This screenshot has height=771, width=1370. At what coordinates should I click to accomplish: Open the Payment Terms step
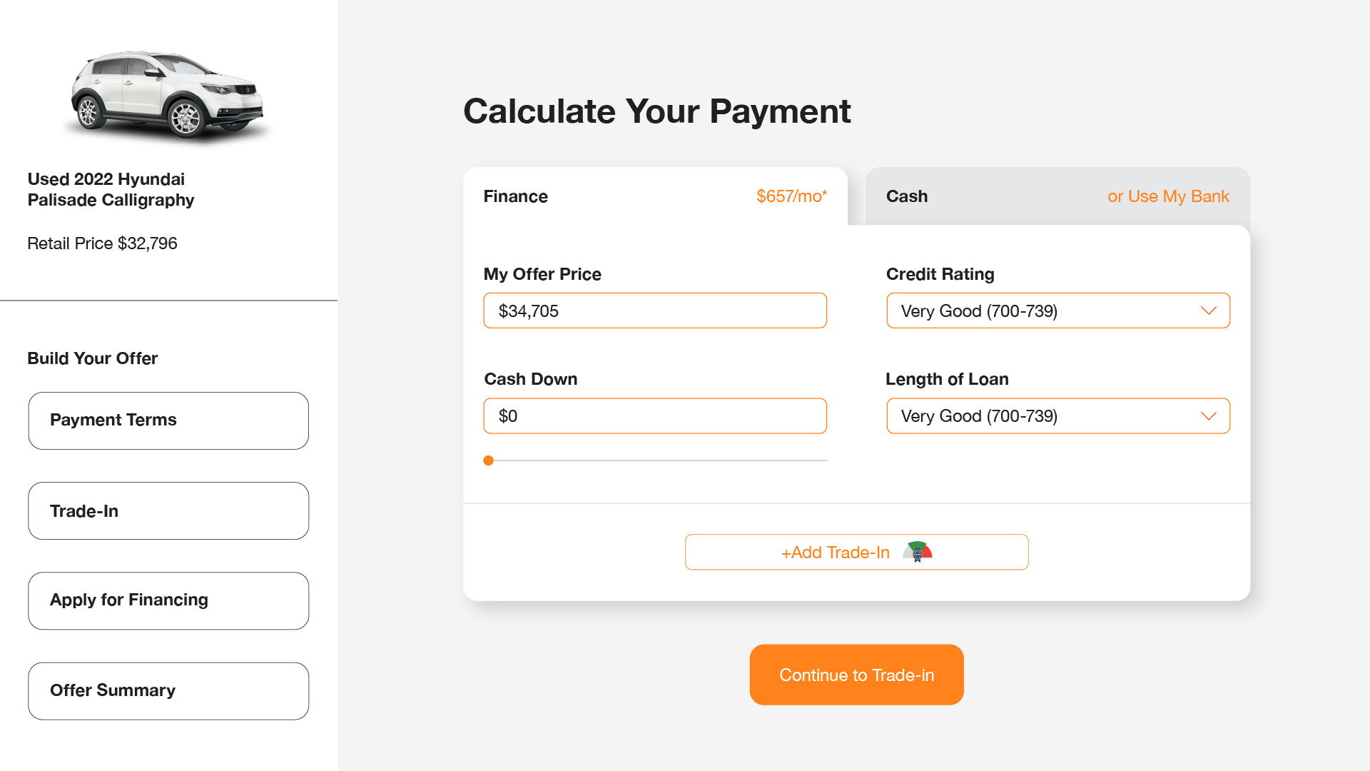(168, 420)
